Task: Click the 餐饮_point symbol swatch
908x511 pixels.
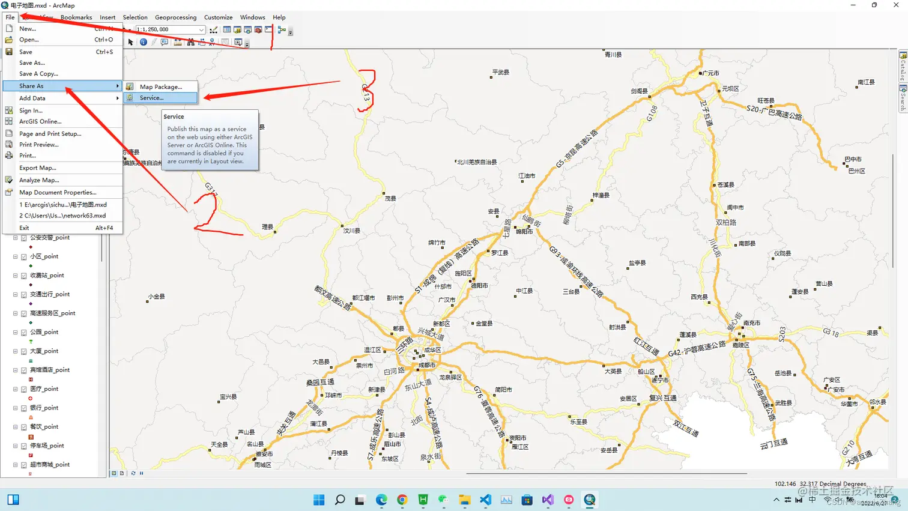Action: pos(31,437)
